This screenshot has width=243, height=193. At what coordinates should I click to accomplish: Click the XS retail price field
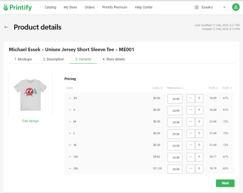pos(175,99)
